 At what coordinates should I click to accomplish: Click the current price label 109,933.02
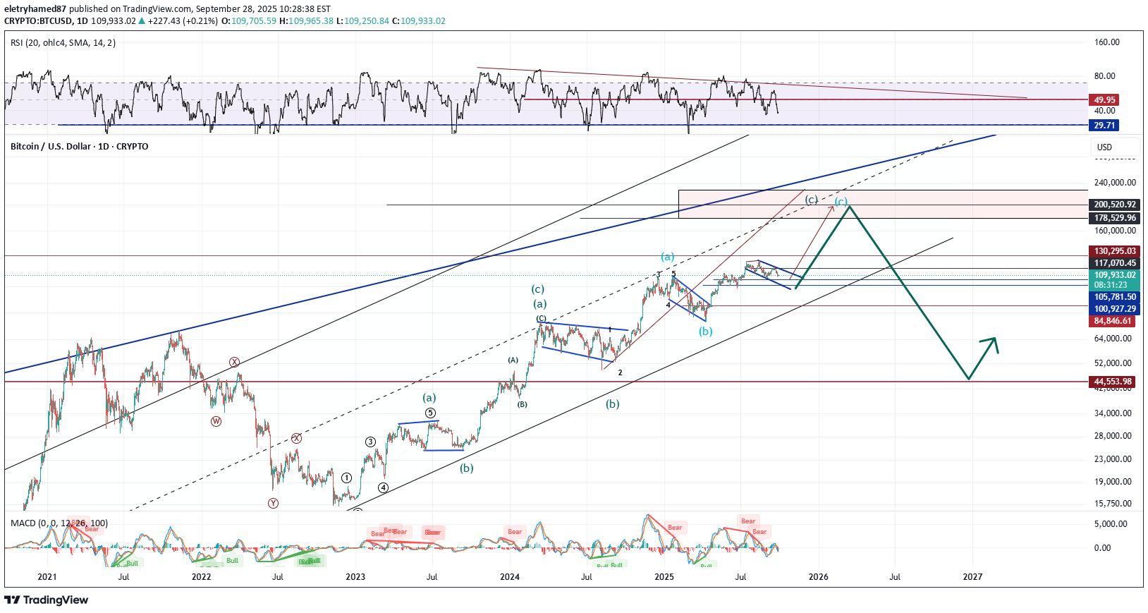(x=1115, y=275)
